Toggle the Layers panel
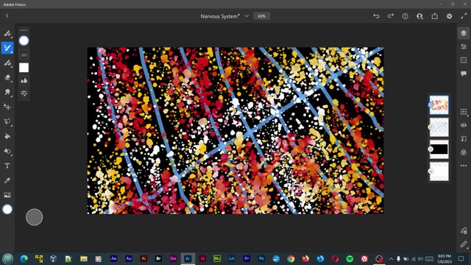The height and width of the screenshot is (265, 471). 464,33
